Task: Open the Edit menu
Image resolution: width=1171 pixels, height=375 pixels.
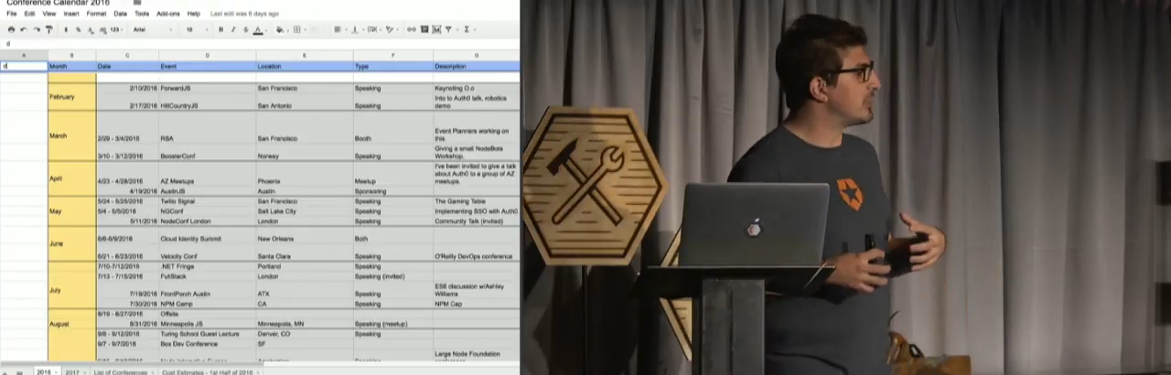Action: (x=29, y=14)
